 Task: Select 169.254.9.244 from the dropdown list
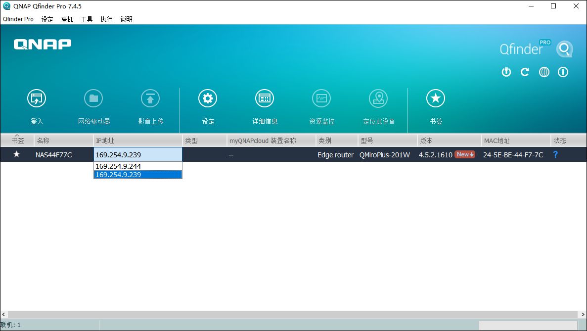click(138, 166)
